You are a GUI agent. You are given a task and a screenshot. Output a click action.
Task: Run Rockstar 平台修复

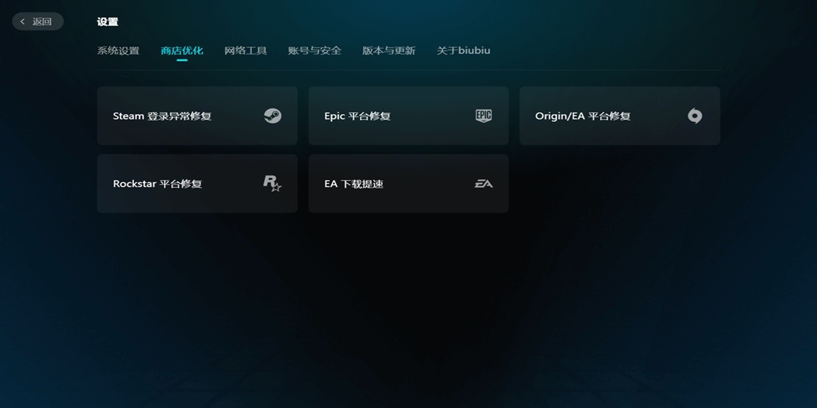pos(197,183)
